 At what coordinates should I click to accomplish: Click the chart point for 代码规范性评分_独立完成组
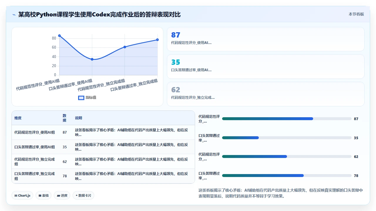tap(125, 47)
